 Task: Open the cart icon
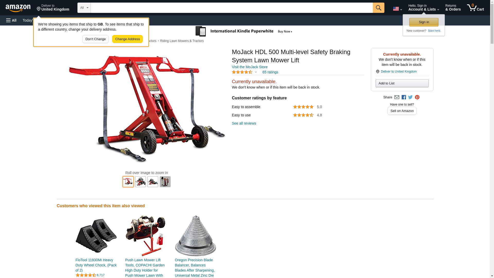[x=475, y=8]
